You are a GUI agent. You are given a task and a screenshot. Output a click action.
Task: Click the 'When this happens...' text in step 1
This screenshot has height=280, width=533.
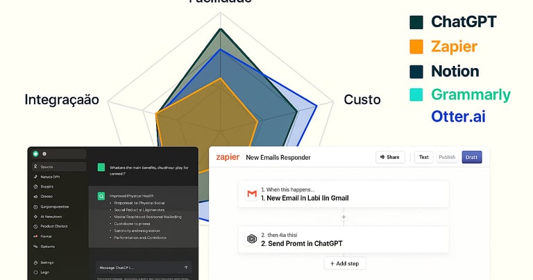point(290,190)
